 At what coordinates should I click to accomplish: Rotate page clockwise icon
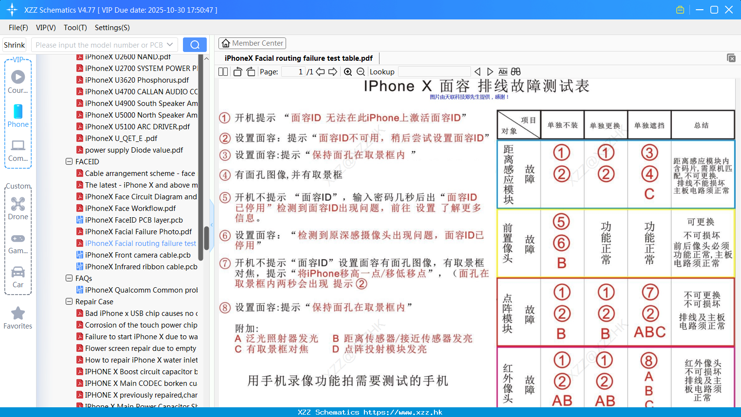(x=251, y=71)
